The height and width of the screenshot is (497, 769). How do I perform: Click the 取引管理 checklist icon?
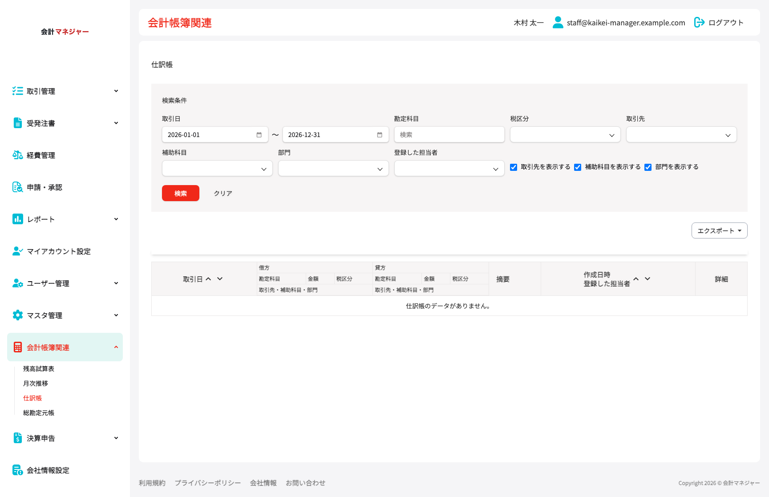pyautogui.click(x=18, y=91)
